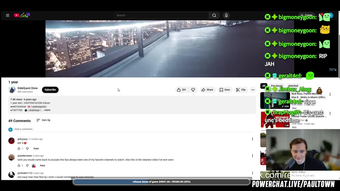
Task: Open the @amberreiner username link
Action: (x=25, y=156)
